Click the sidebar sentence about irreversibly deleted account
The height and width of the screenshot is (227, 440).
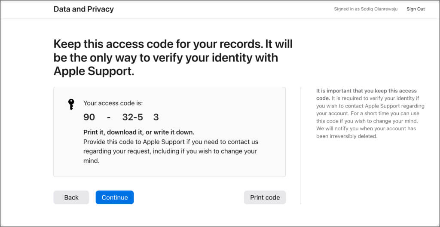[366, 132]
